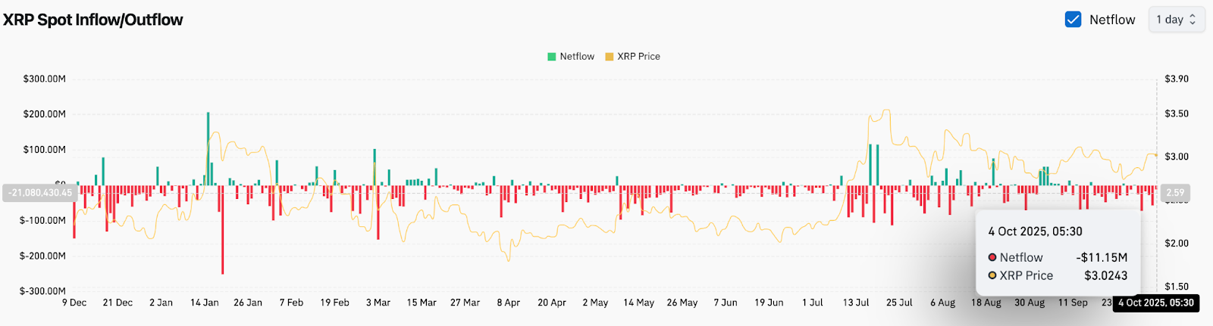Click the -21,080,430.45 left axis value tag
Viewport: 1213px width, 326px height.
click(40, 193)
